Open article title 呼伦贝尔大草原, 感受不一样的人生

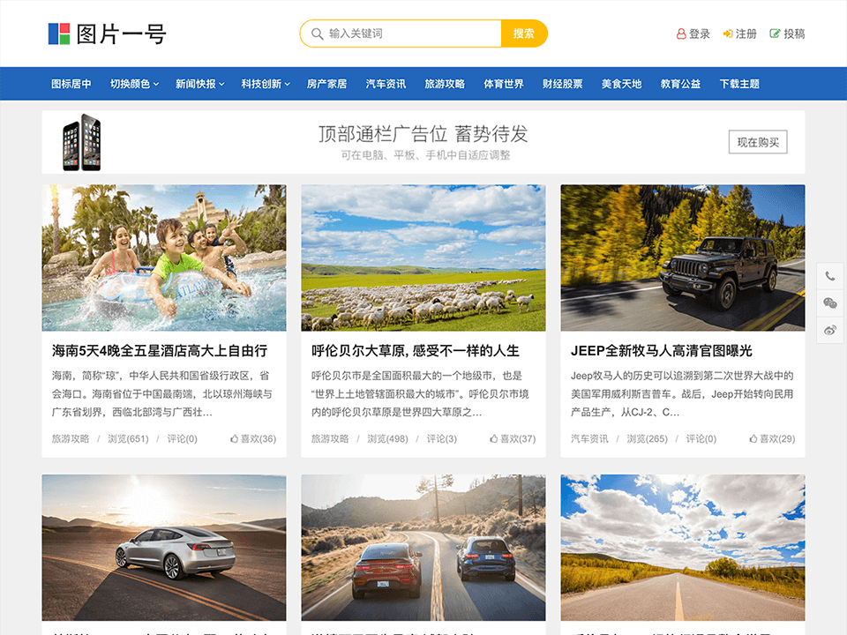pos(416,350)
